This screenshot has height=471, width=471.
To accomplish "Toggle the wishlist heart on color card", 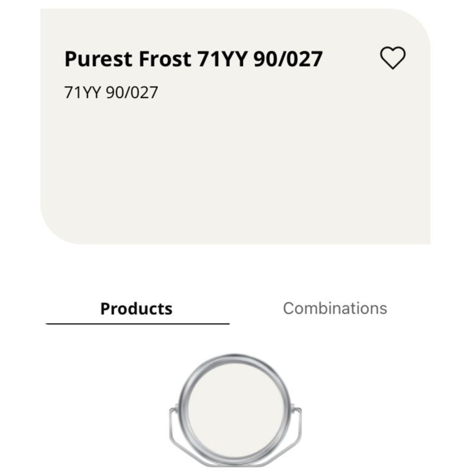I will (x=393, y=58).
